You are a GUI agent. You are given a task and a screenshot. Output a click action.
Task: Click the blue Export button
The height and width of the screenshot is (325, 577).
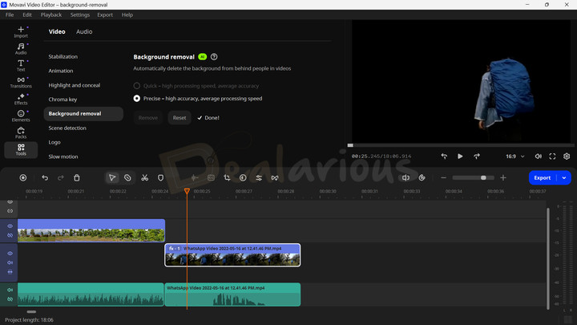[543, 177]
